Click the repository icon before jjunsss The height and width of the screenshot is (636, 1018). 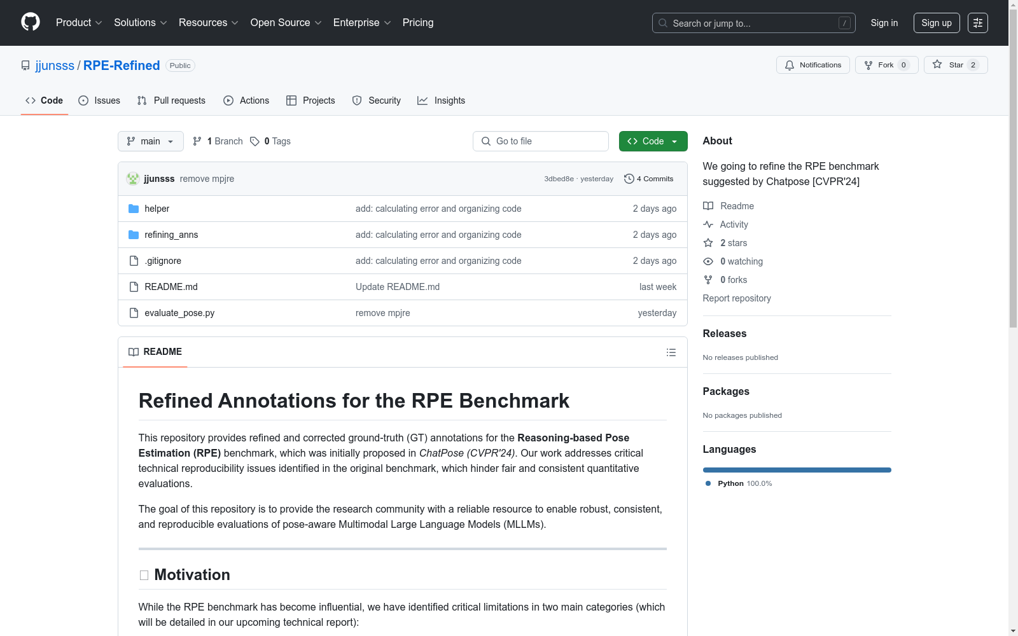(x=25, y=66)
